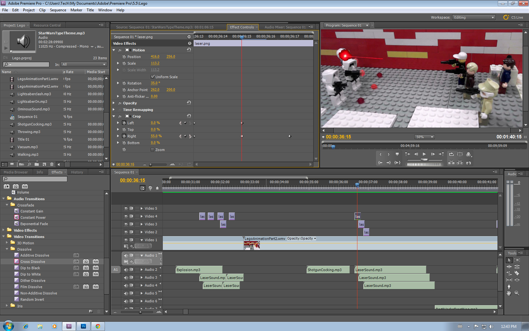Click Play in the Program monitor
Screen dimensions: 529x331
424,154
